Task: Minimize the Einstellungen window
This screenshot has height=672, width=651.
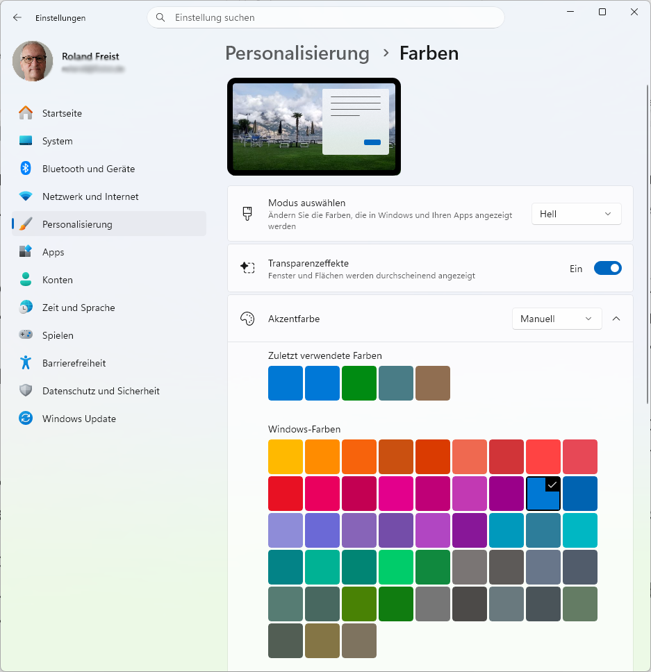Action: click(570, 12)
